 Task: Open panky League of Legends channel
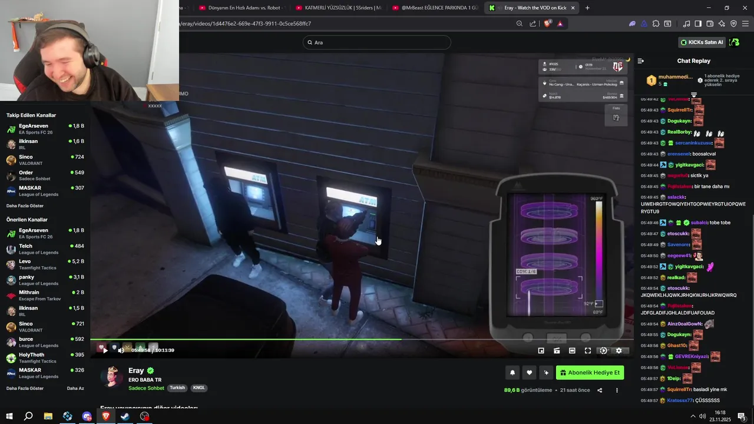45,280
